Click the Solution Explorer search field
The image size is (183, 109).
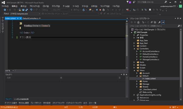pyautogui.click(x=153, y=26)
